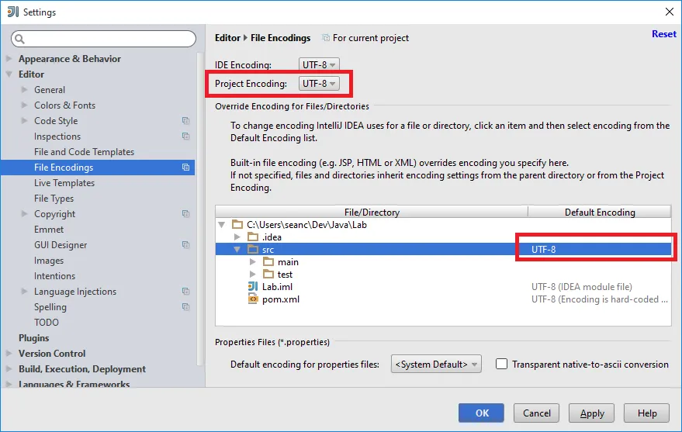
Task: Click the Reset link
Action: [x=663, y=34]
